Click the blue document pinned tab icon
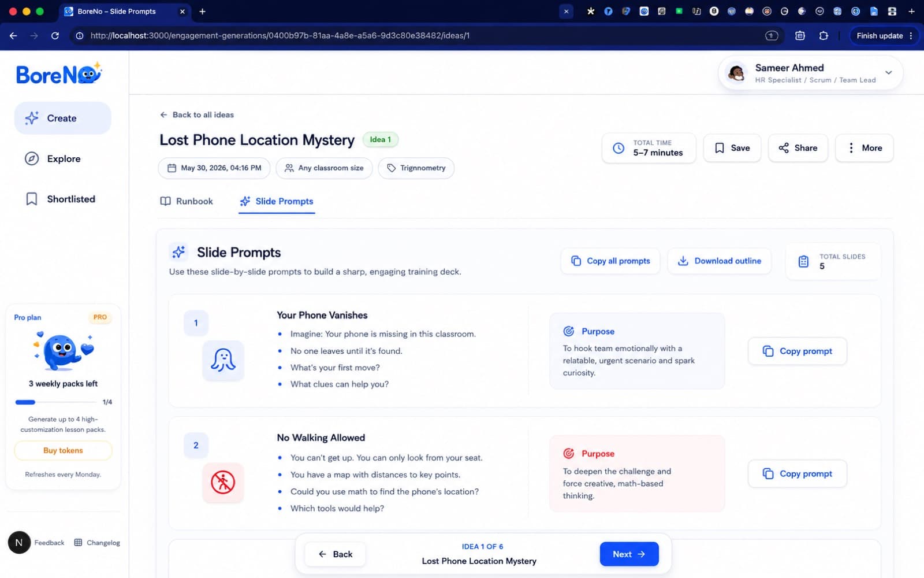Screen dimensions: 924x578 pos(874,11)
